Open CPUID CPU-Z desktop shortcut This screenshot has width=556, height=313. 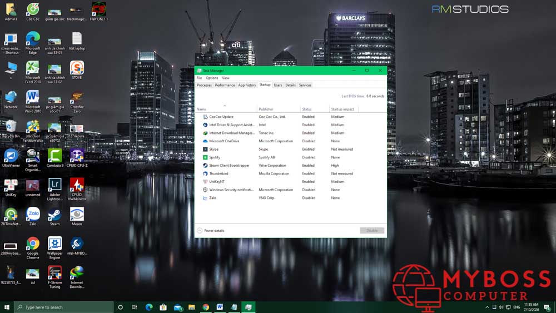[77, 158]
